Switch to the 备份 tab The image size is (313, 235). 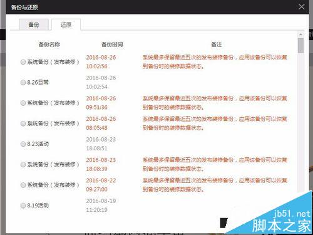(34, 24)
